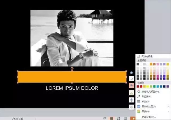Select the orange-gold standard color

pyautogui.click(x=144, y=86)
